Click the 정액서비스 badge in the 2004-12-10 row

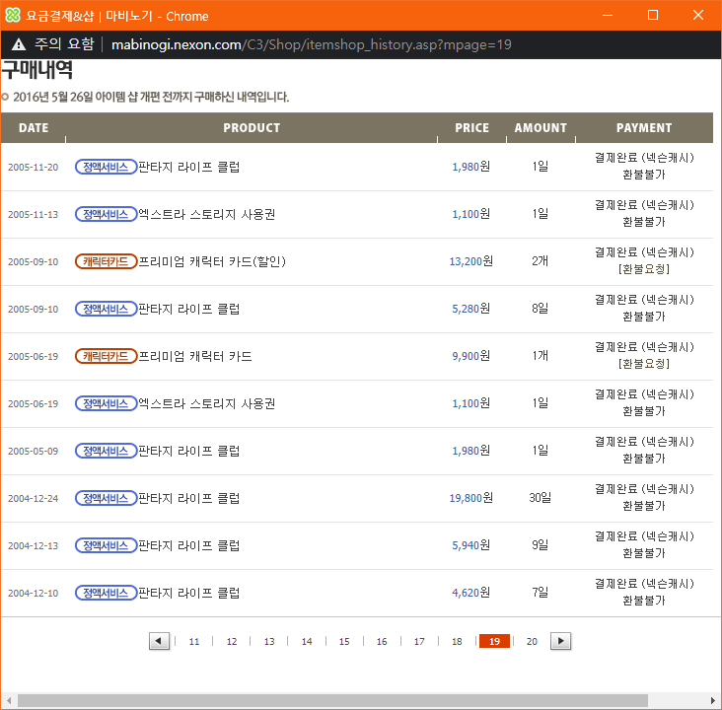106,593
